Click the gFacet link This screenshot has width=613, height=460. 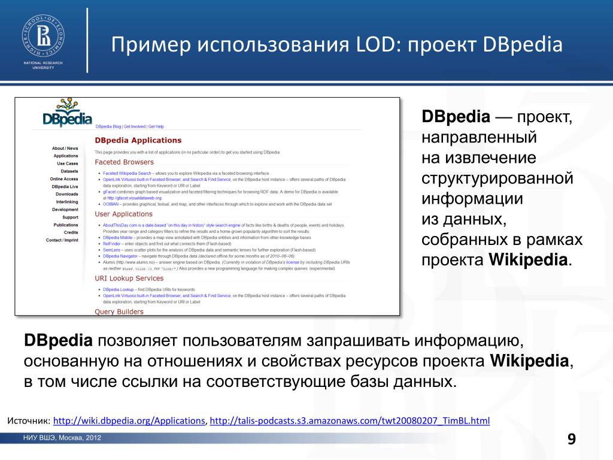pos(109,192)
